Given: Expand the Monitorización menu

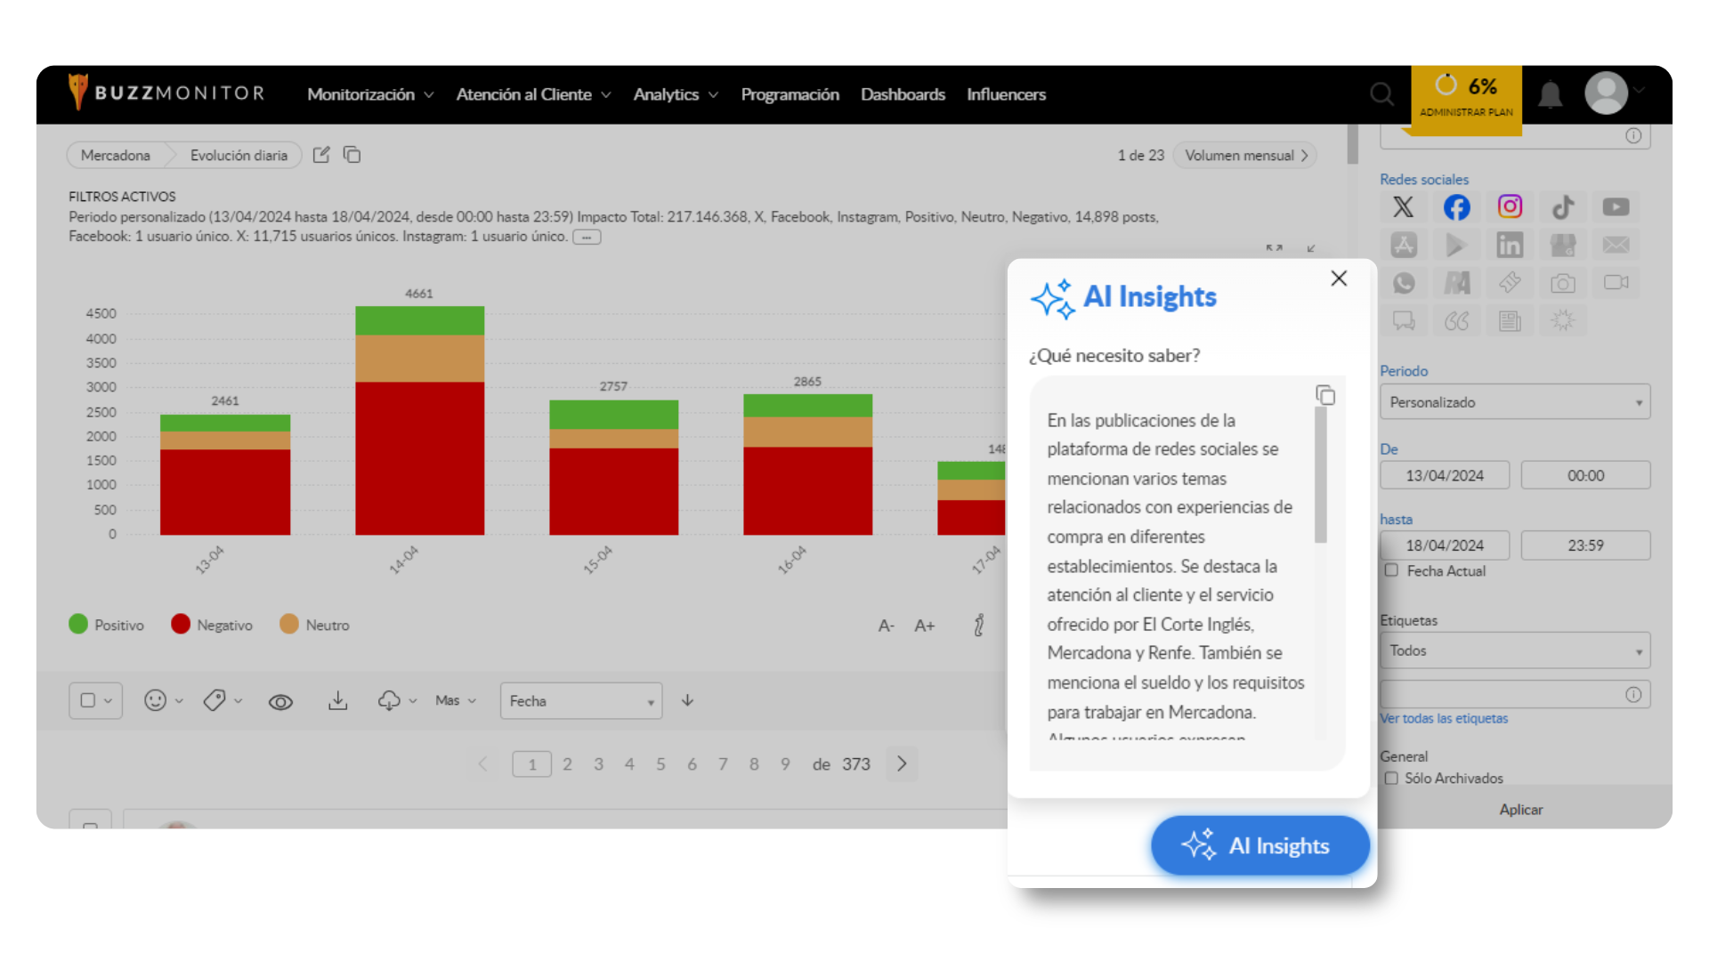Looking at the screenshot, I should (x=370, y=94).
